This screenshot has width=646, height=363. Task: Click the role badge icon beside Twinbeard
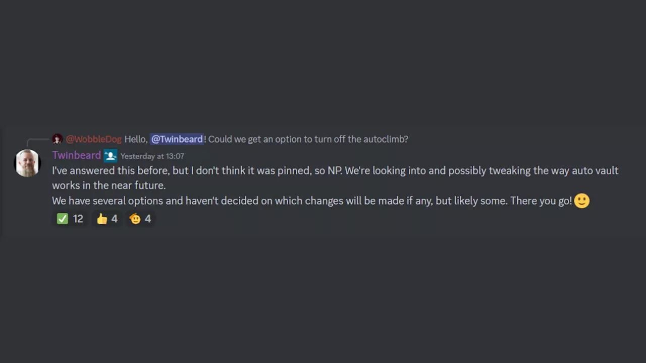[111, 156]
